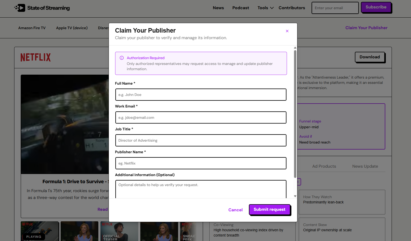Open the Contributors page
Image resolution: width=411 pixels, height=241 pixels.
(x=292, y=8)
